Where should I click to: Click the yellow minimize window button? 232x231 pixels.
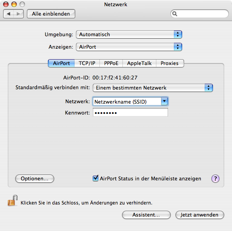click(14, 4)
